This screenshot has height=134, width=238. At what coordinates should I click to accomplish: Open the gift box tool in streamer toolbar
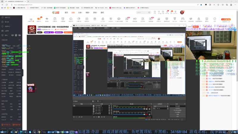coord(95,19)
